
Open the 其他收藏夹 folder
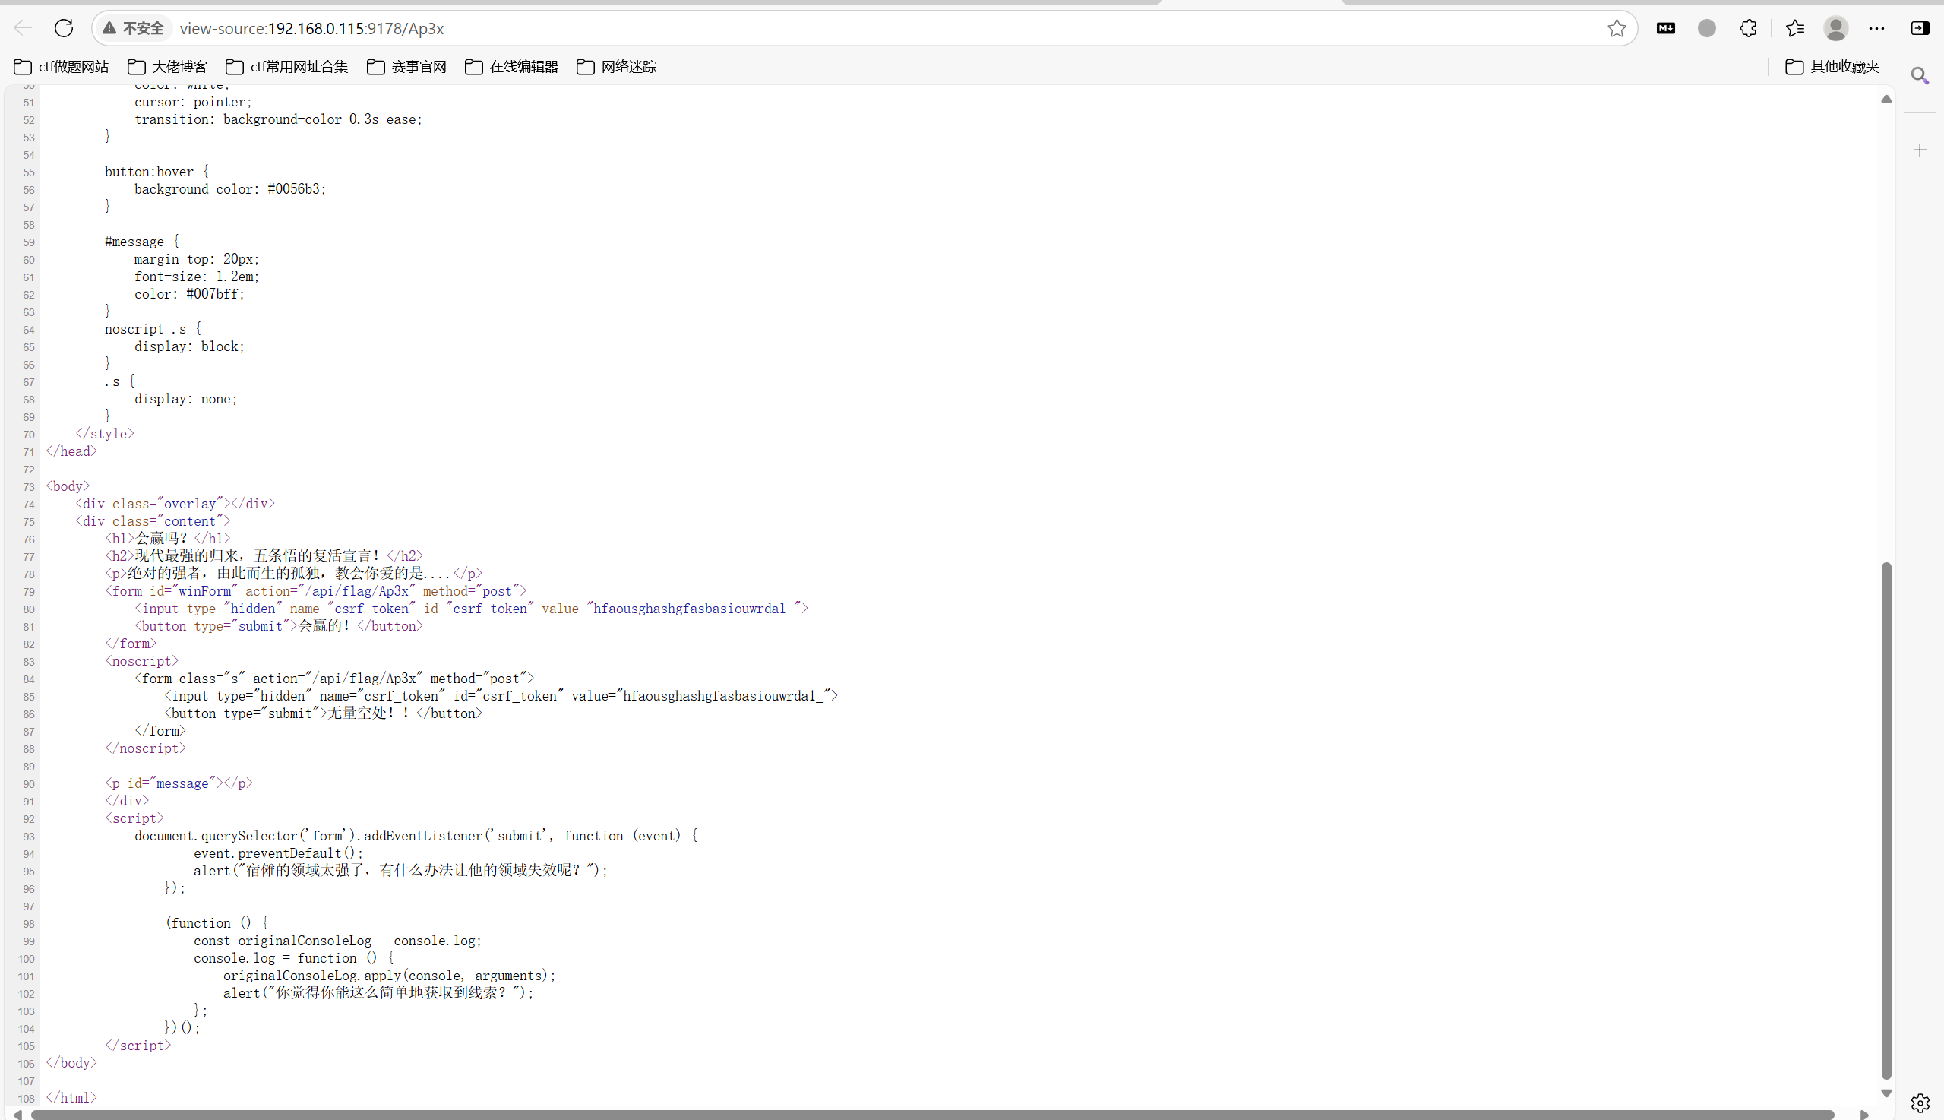1832,67
